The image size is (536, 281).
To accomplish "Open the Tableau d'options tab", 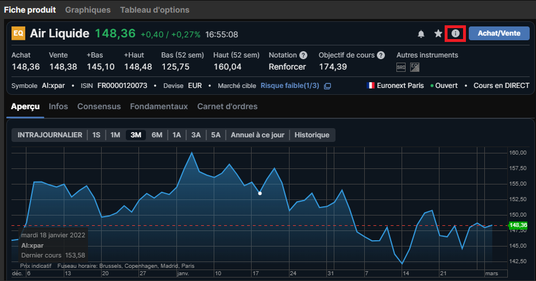I will pos(155,10).
